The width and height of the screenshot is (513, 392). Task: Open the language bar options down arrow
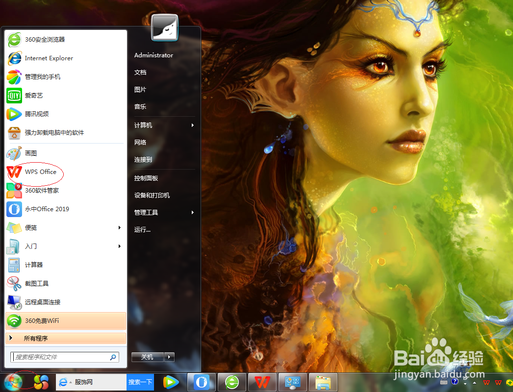465,384
